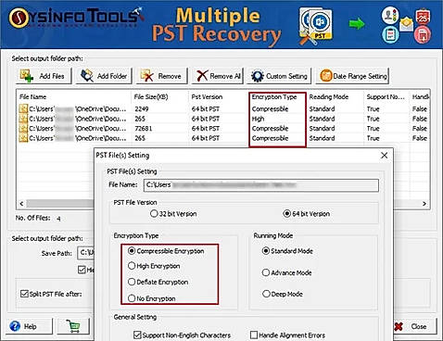Click the High encryption type cell
The image size is (443, 341).
click(258, 119)
